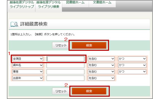
Task: Click the lower 検索 button
Action: (x=89, y=91)
